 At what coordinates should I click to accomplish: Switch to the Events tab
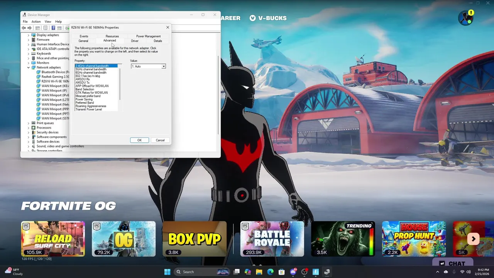84,36
